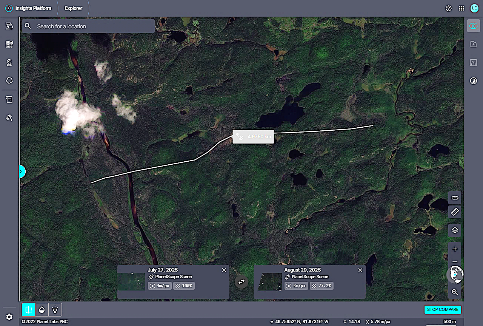The image size is (483, 326).
Task: Select the draw polygon area tool
Action: click(9, 80)
